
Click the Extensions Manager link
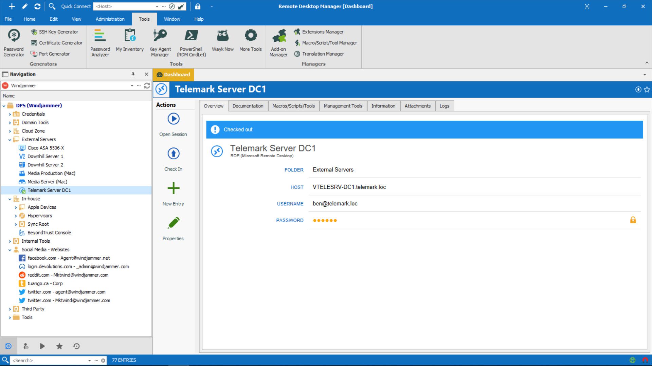tap(323, 32)
